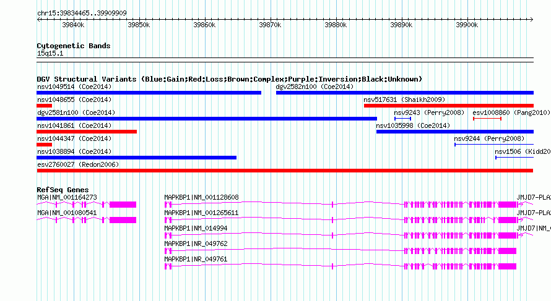Click the small blue nsv9243 variant glyph

point(402,119)
